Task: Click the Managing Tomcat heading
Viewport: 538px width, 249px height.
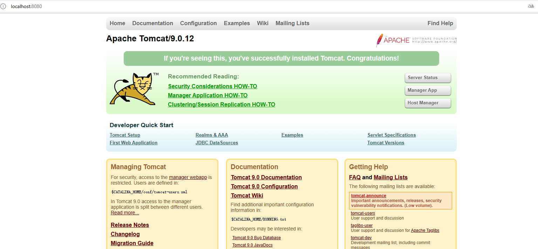Action: (x=138, y=167)
